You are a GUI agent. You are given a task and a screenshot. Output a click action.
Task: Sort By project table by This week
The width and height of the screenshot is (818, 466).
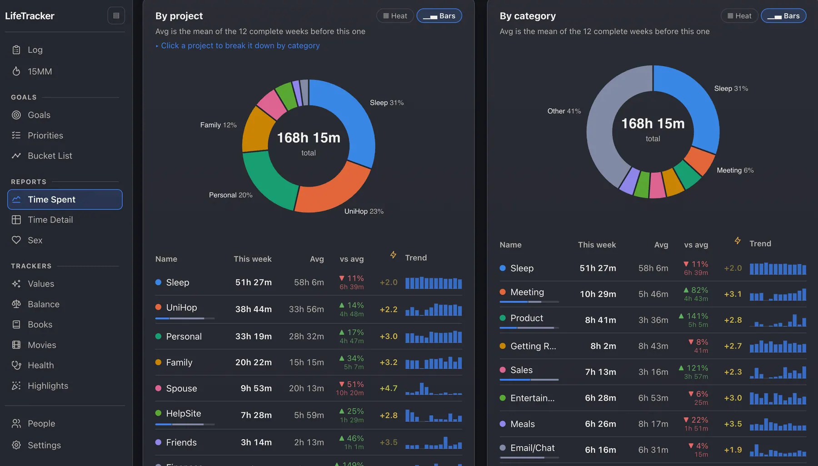click(x=252, y=259)
